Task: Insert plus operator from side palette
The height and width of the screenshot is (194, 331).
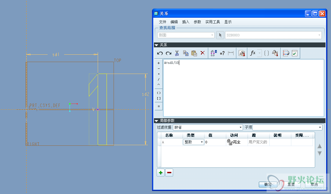Action: tap(159, 63)
